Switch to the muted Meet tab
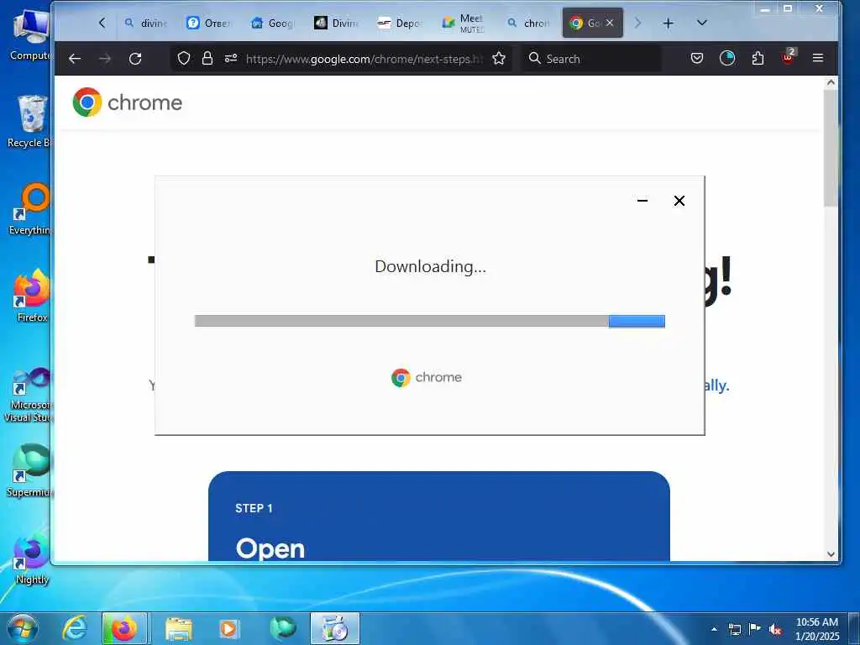This screenshot has height=645, width=860. (464, 23)
